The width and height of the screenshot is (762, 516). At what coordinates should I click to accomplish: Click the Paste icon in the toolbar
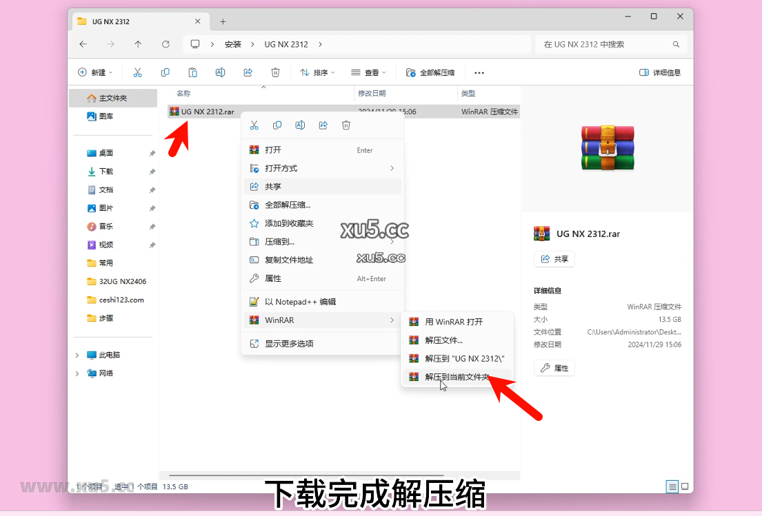pos(192,72)
